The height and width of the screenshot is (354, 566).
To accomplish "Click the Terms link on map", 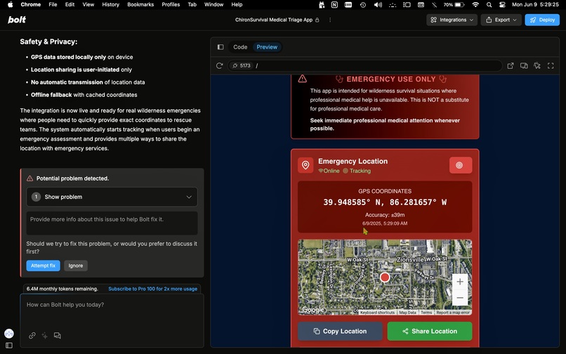I will click(426, 313).
